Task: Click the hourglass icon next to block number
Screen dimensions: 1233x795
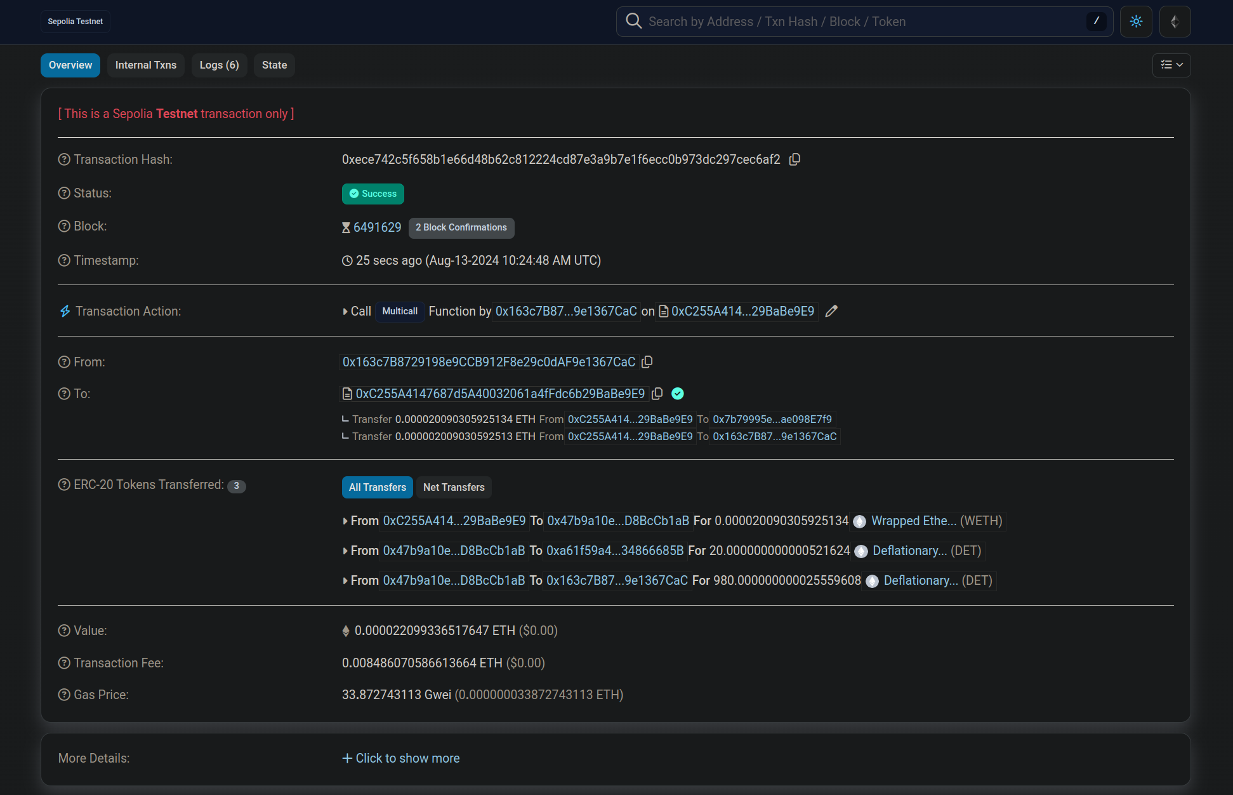Action: 346,227
